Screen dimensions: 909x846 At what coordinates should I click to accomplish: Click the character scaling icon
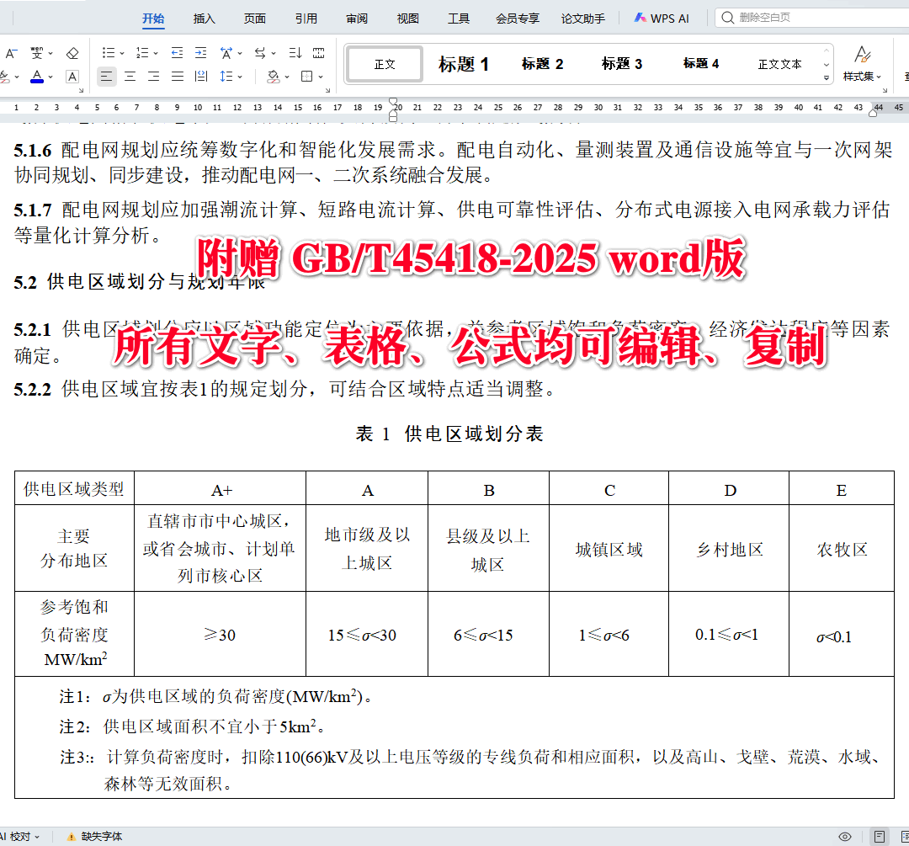click(x=226, y=53)
